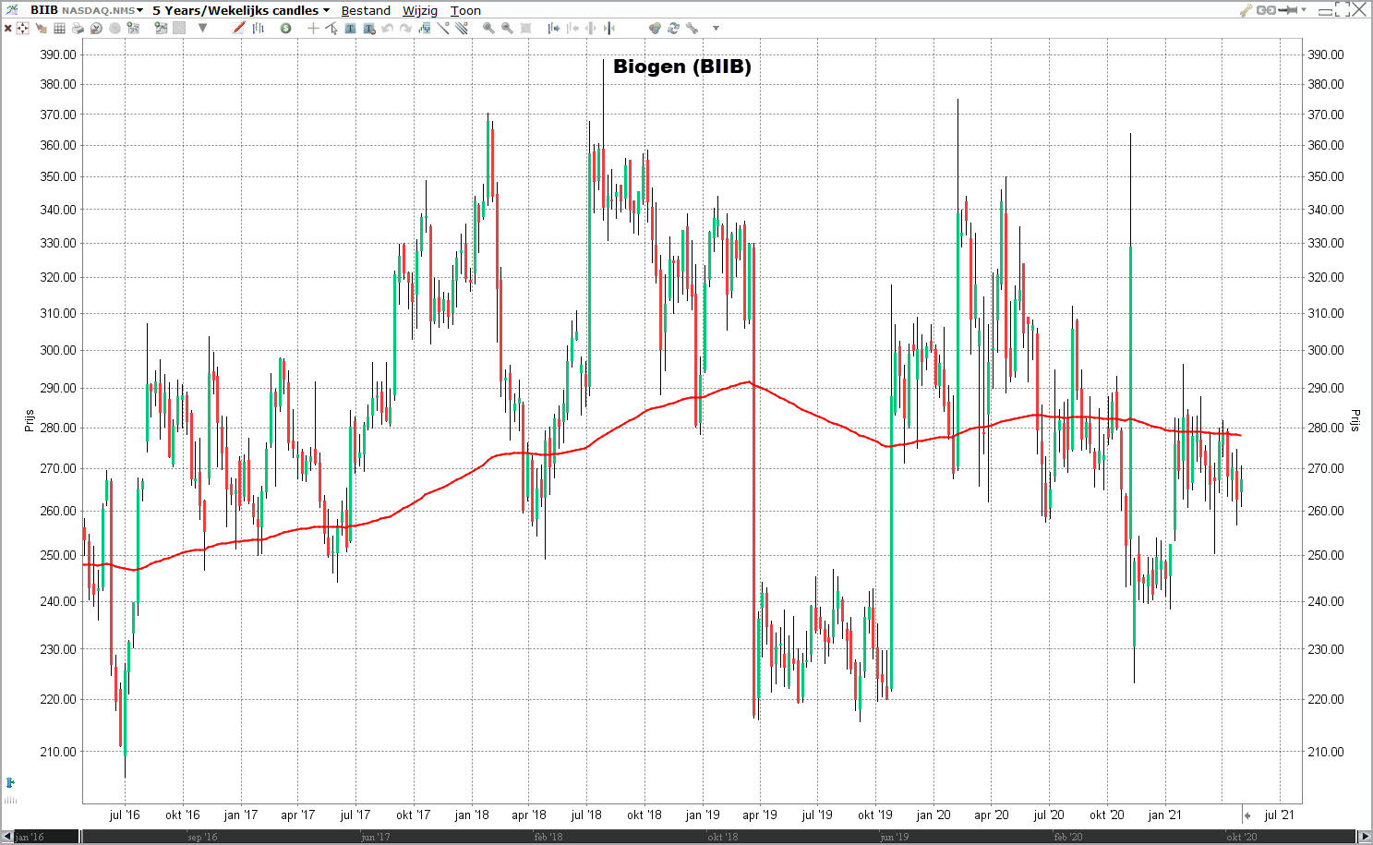Click the Biogen (BIIB) chart title
The height and width of the screenshot is (845, 1373).
(682, 66)
